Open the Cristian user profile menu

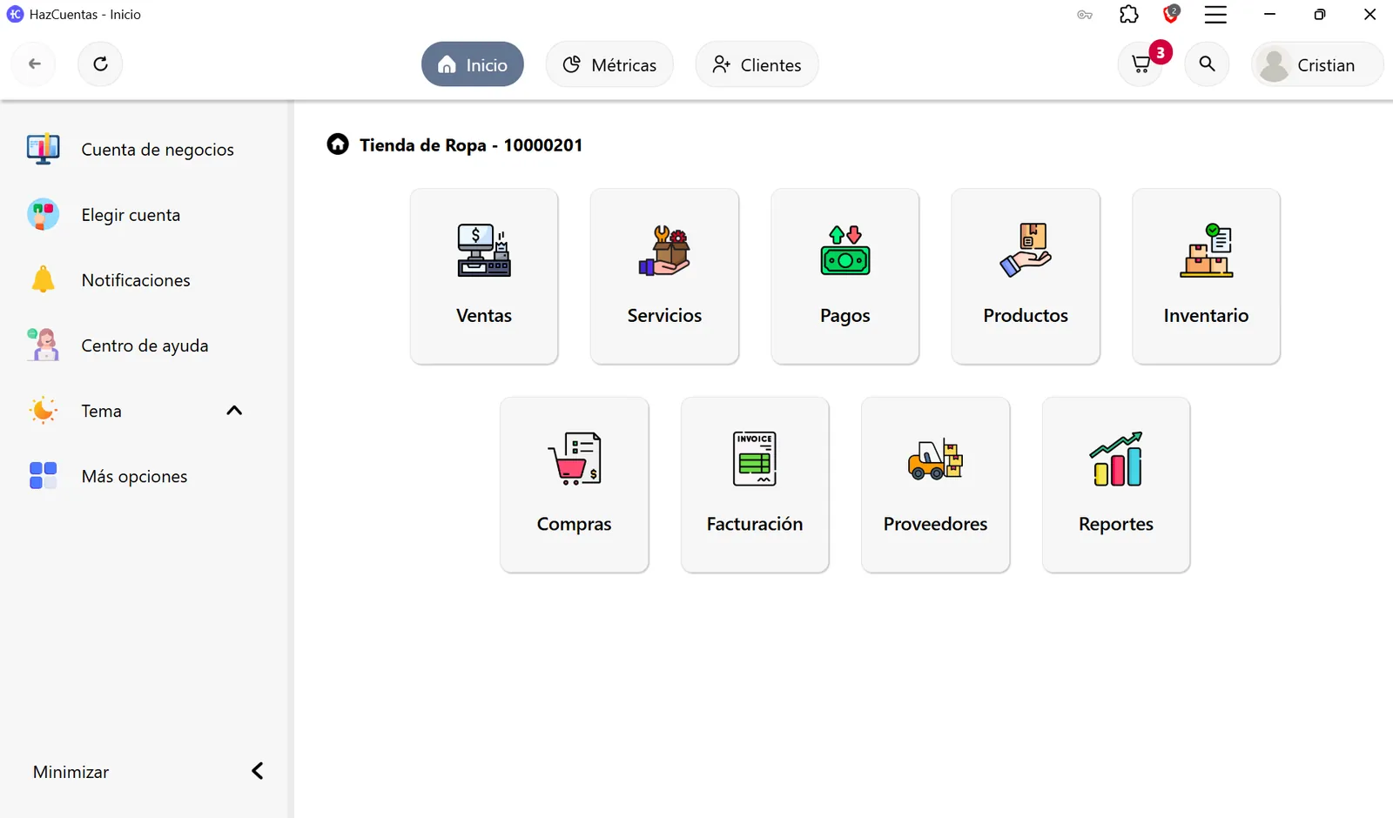[1316, 64]
